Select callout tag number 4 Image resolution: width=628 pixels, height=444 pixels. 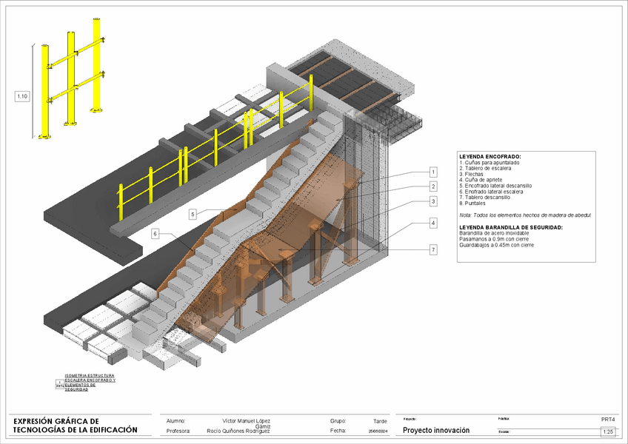[433, 223]
